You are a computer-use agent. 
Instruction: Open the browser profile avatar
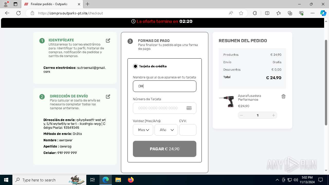click(x=5, y=4)
